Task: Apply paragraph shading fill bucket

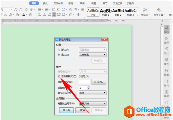Action: (x=71, y=14)
